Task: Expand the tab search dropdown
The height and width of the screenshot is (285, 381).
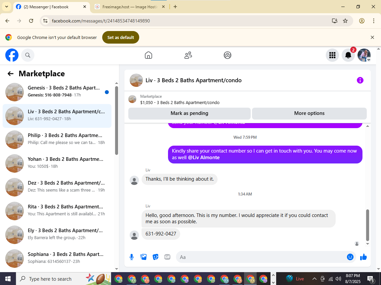Action: click(x=7, y=7)
